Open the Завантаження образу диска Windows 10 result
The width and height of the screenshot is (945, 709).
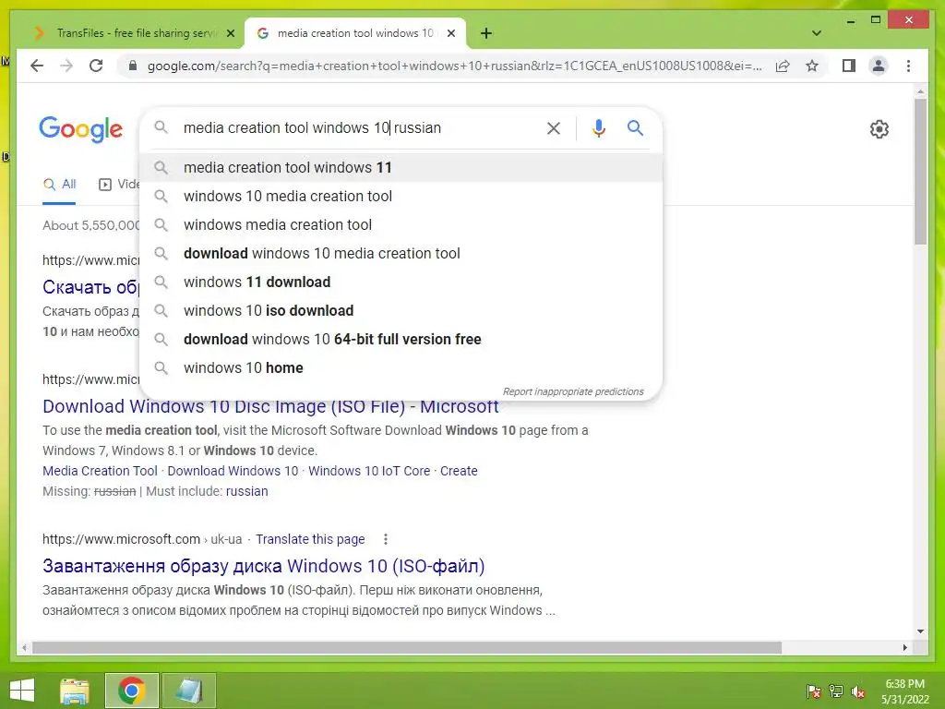coord(263,566)
